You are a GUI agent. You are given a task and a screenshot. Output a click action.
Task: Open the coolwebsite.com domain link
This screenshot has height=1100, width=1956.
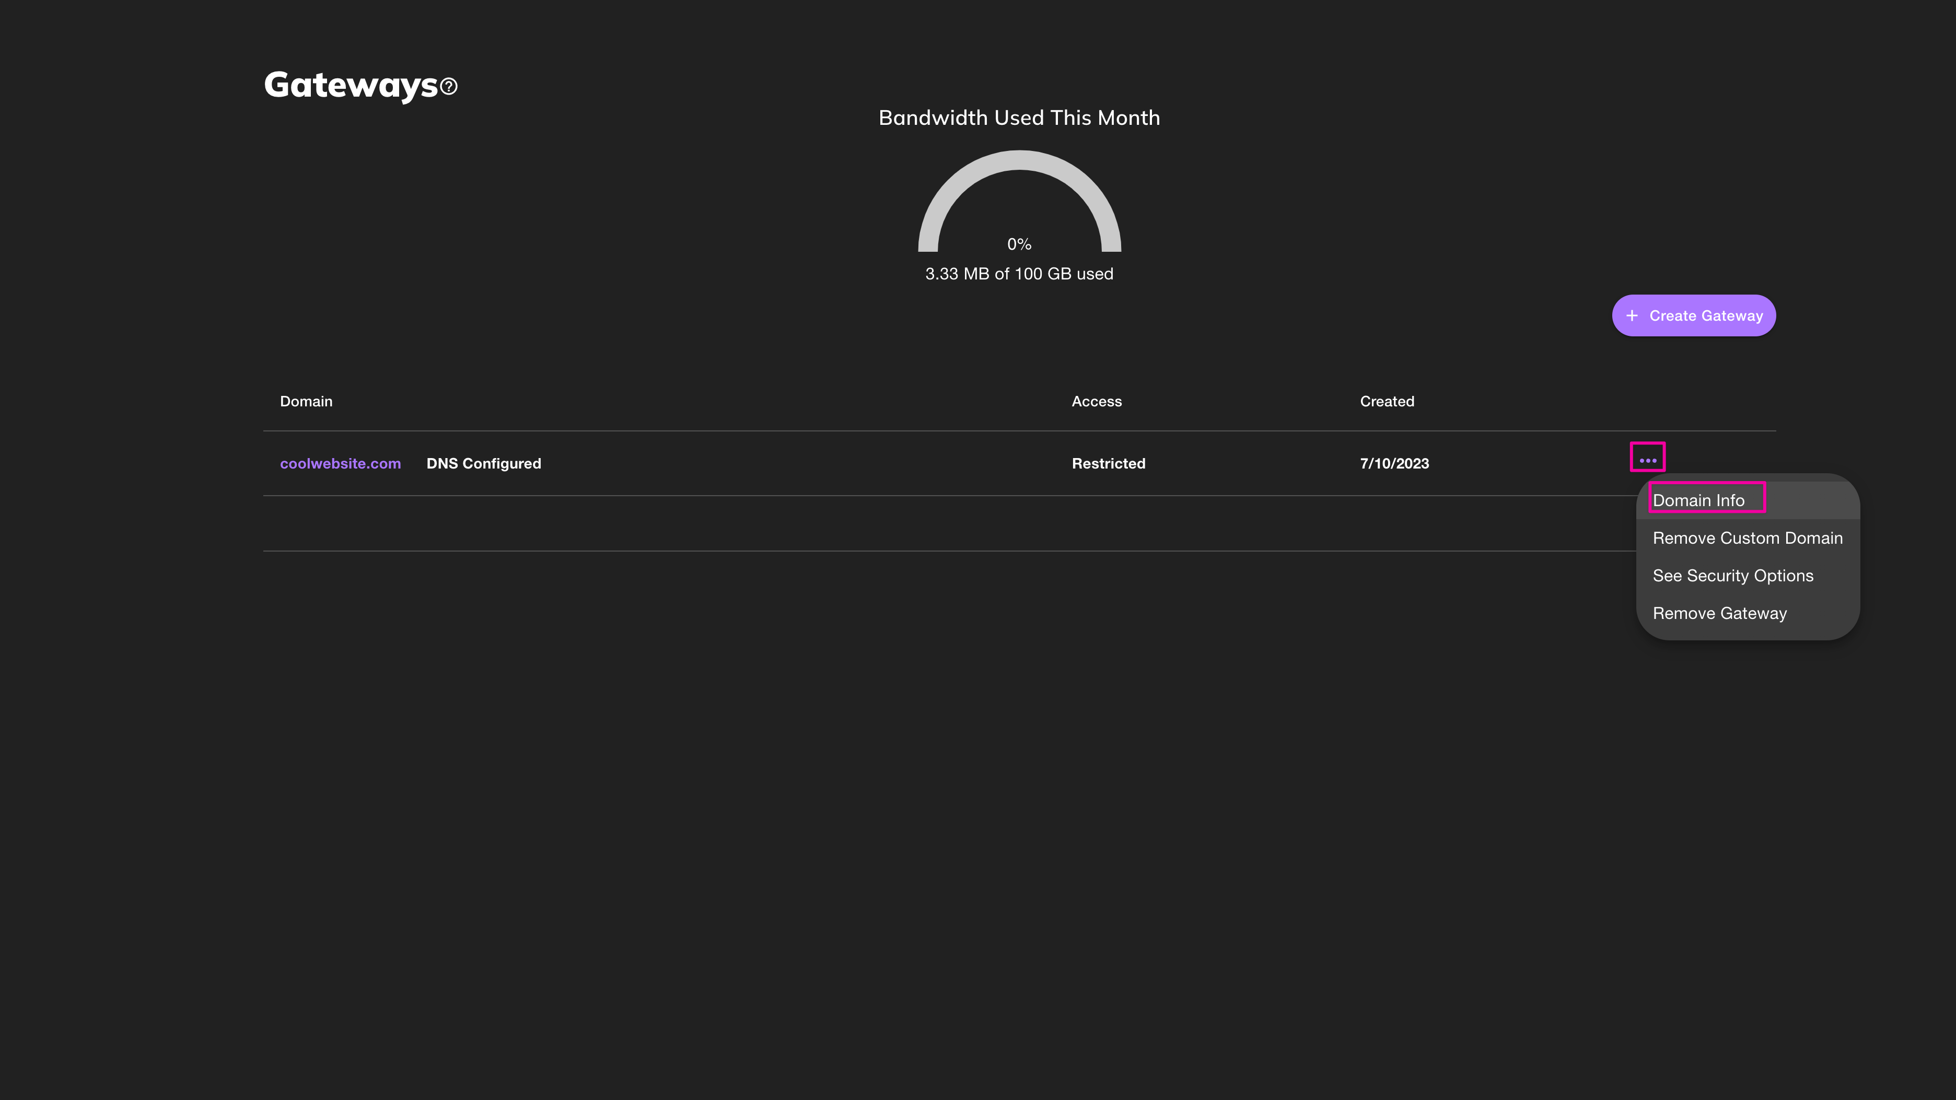click(340, 463)
